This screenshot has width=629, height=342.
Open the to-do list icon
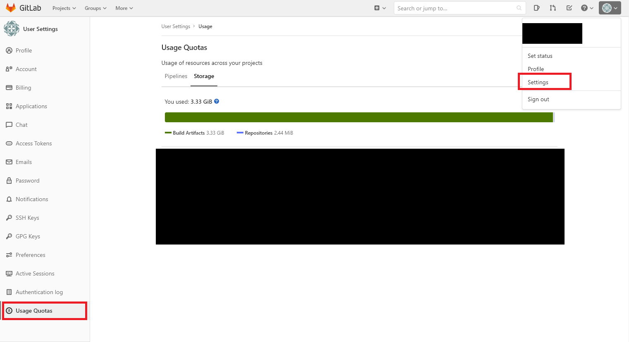(x=569, y=7)
